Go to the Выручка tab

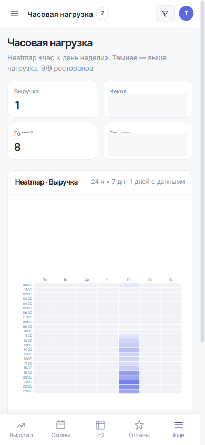click(x=21, y=429)
